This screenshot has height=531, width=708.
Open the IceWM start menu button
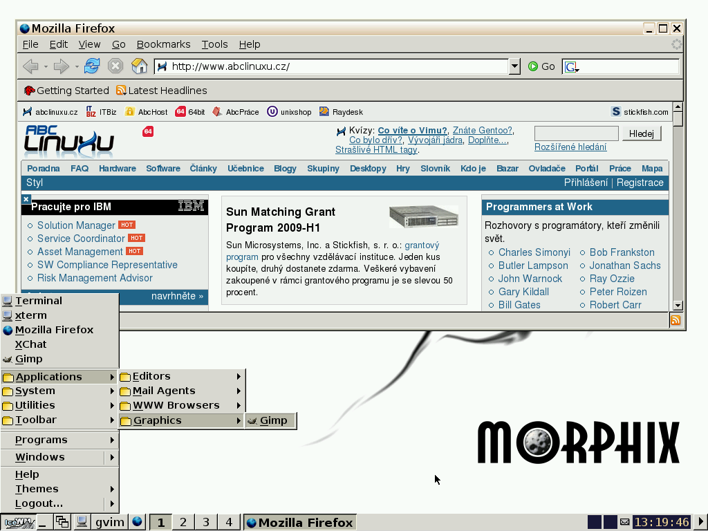[18, 523]
